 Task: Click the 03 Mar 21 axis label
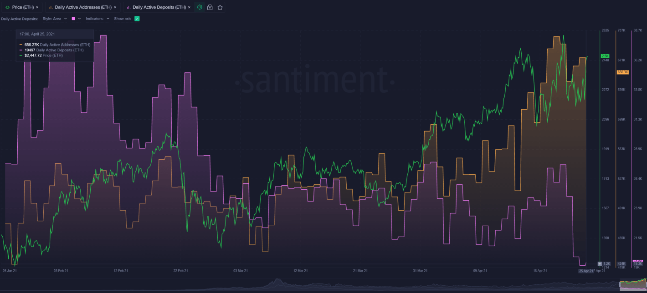coord(241,271)
